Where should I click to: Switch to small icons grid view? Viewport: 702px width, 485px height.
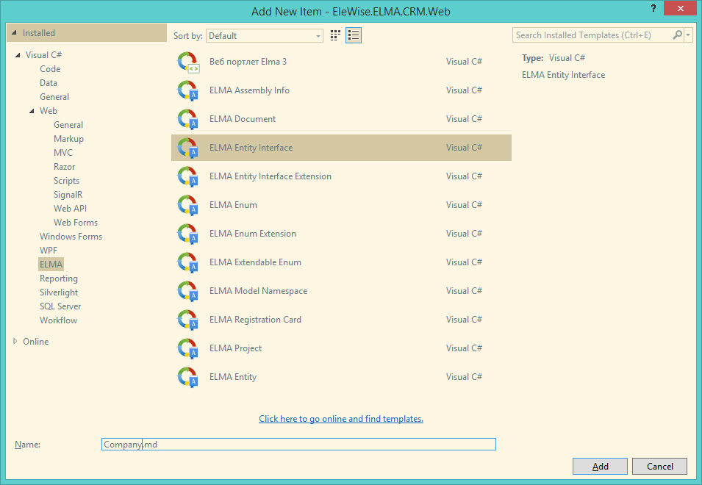pos(335,35)
